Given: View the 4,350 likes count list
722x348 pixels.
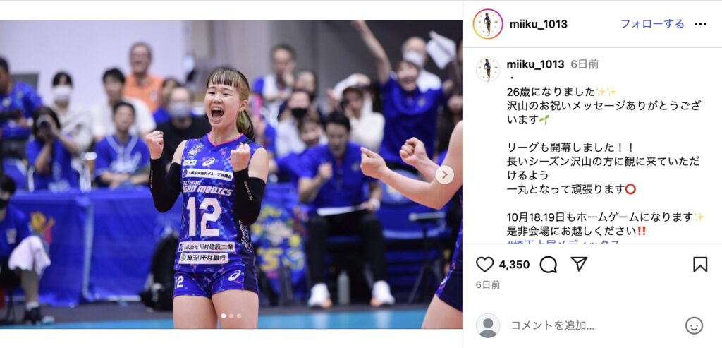Looking at the screenshot, I should coord(514,265).
